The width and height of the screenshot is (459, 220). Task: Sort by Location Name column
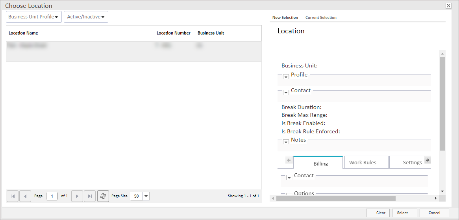[x=23, y=33]
